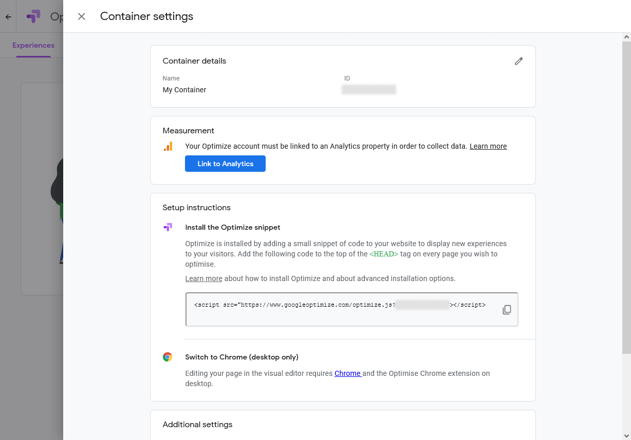Click the Chrome logo icon
Screen dimensions: 631x440
(x=168, y=357)
